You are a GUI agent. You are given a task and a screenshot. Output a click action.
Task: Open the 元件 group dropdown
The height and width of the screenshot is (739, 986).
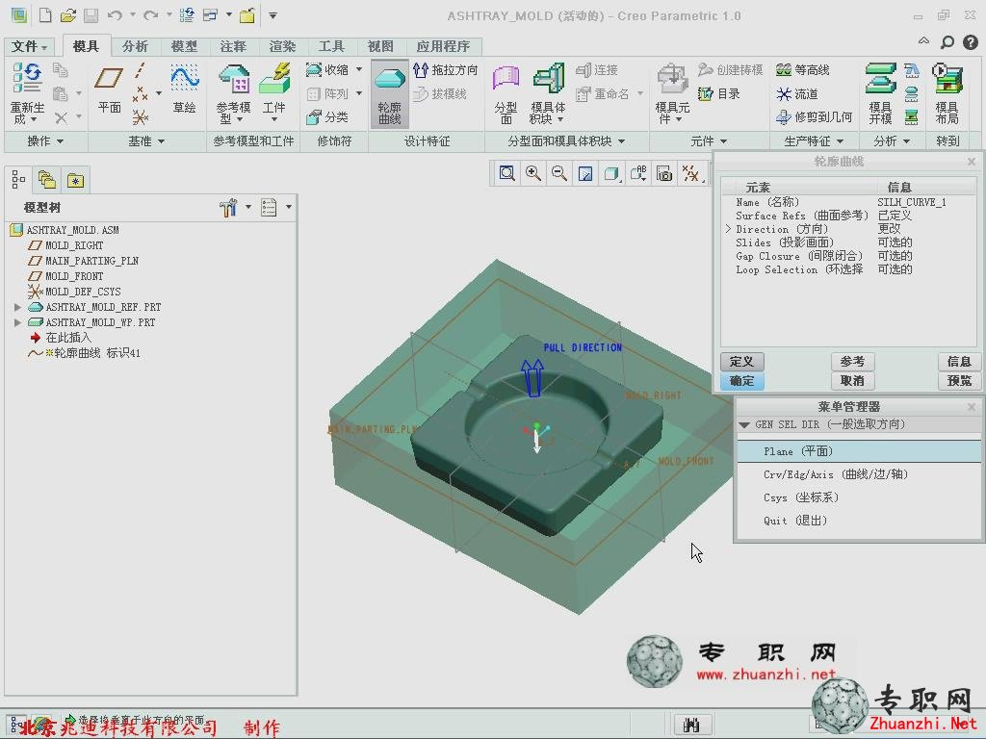708,141
